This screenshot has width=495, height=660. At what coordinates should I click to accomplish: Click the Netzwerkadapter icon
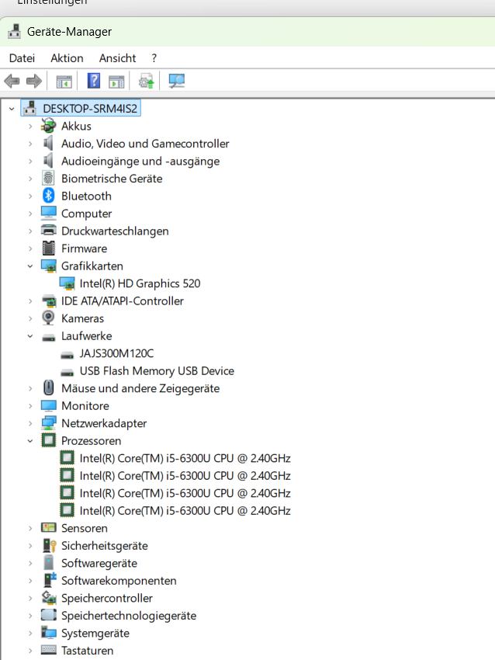pos(48,423)
